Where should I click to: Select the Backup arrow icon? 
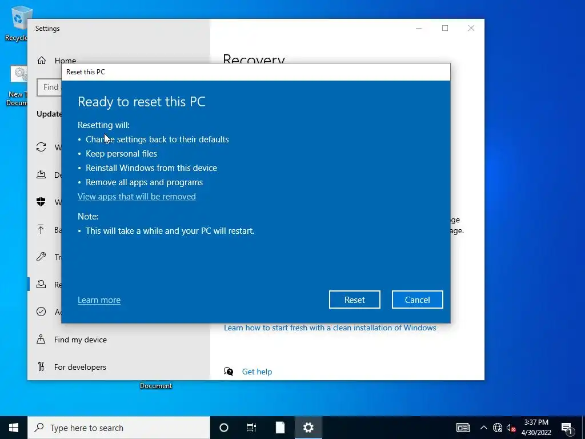coord(41,229)
